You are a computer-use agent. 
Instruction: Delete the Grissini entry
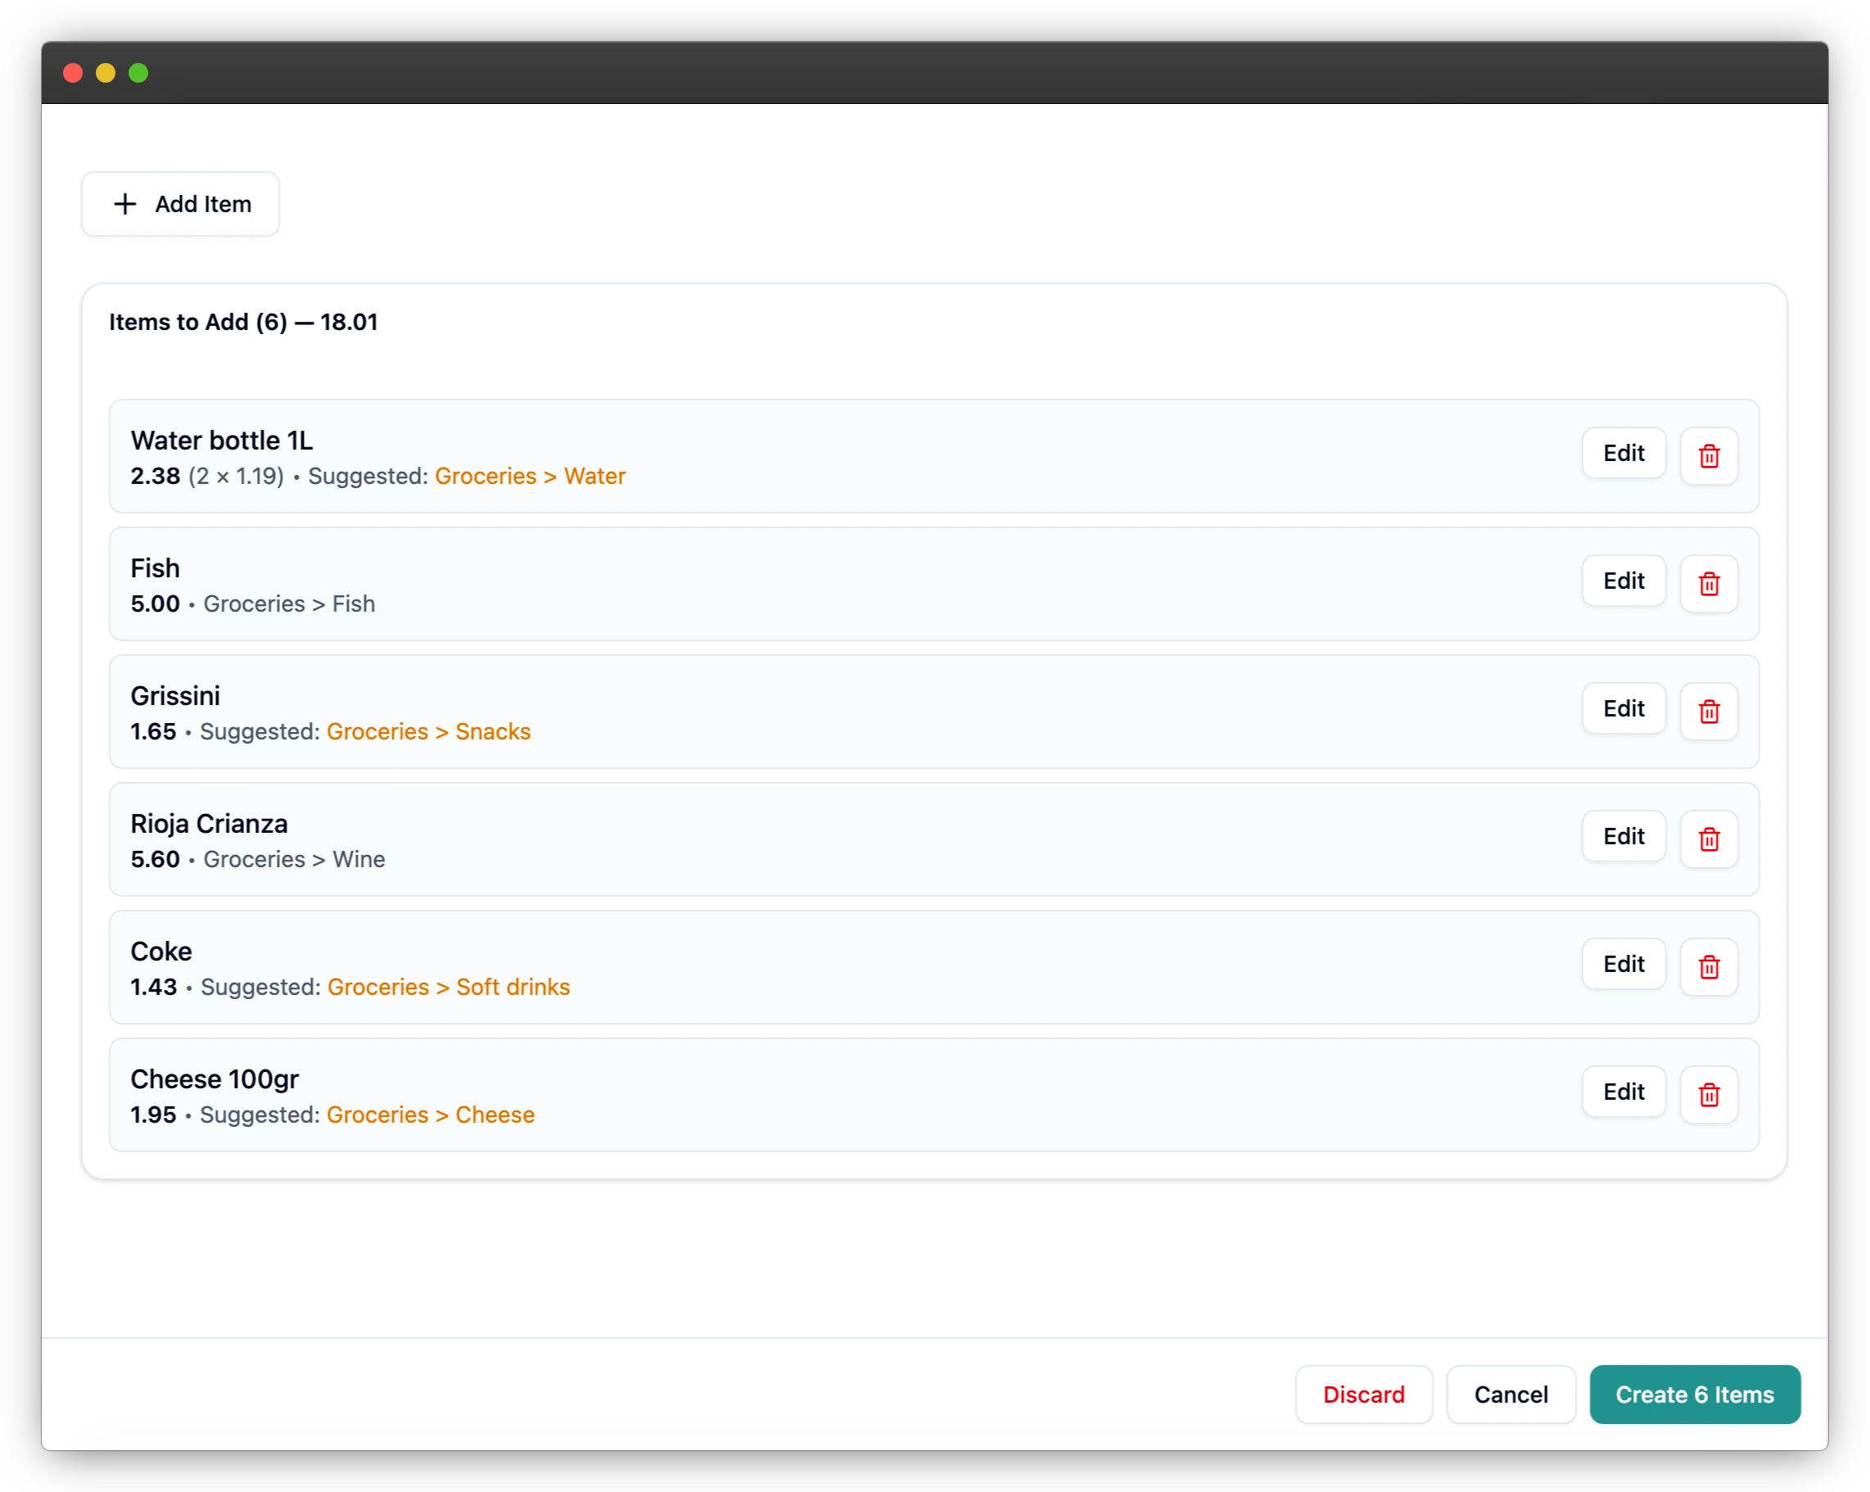[1710, 710]
